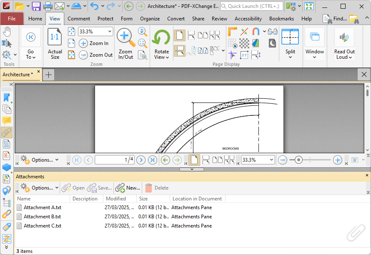Select the Select Text tool
This screenshot has width=371, height=255.
point(7,43)
